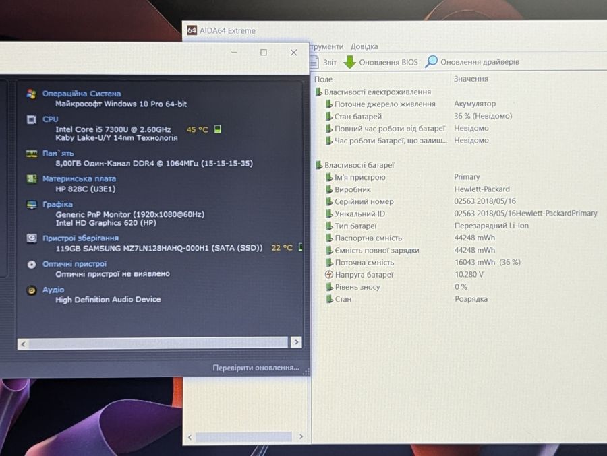
Task: Click the storage drive icon
Action: (31, 238)
